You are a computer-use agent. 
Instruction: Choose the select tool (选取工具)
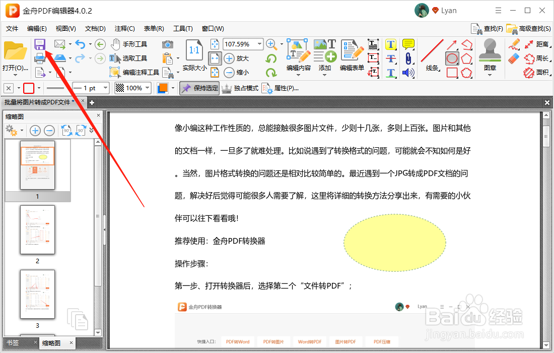tap(128, 58)
